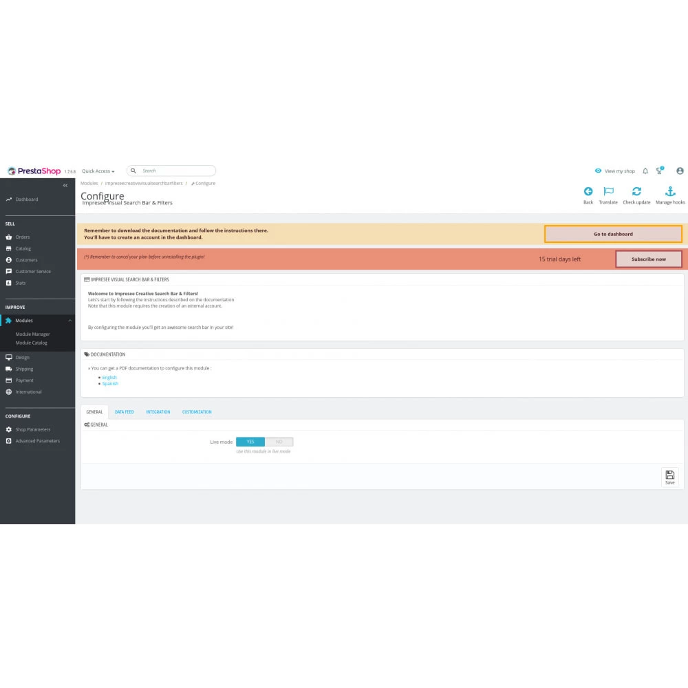Click the search magnifier icon

133,171
